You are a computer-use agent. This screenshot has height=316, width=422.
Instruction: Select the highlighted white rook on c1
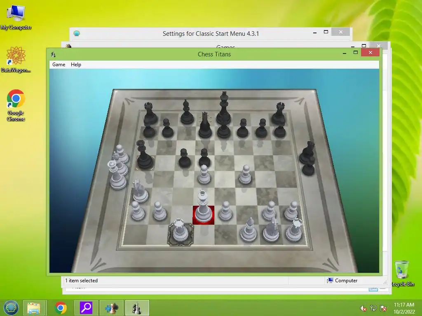pyautogui.click(x=180, y=230)
